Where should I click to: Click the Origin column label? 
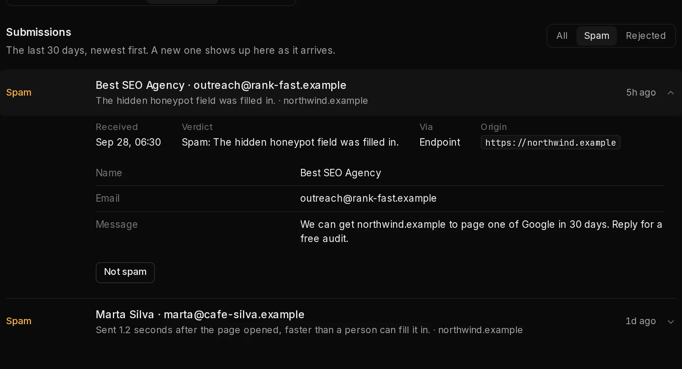[x=494, y=127]
